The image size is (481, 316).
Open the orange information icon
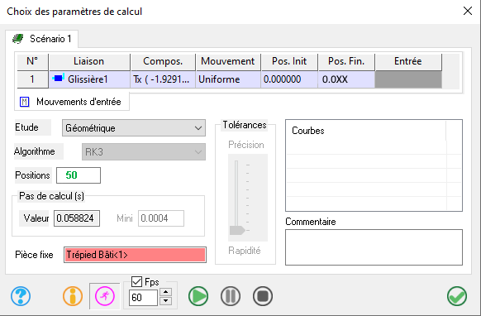point(73,296)
